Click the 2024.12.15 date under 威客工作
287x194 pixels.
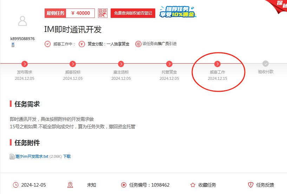coord(217,78)
